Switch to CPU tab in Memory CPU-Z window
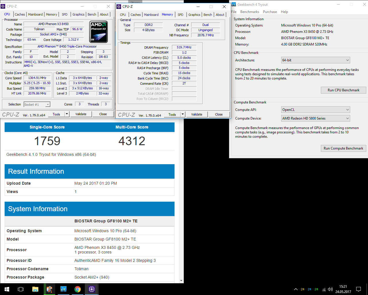Image resolution: width=368 pixels, height=295 pixels. [x=123, y=15]
